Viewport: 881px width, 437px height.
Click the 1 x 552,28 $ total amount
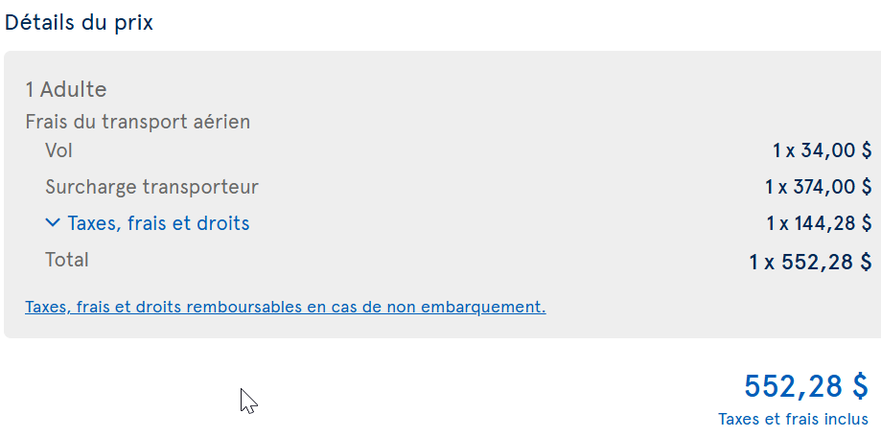(811, 262)
